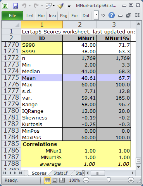Select the cell containing S999
This screenshot has width=143, height=186.
point(42,51)
